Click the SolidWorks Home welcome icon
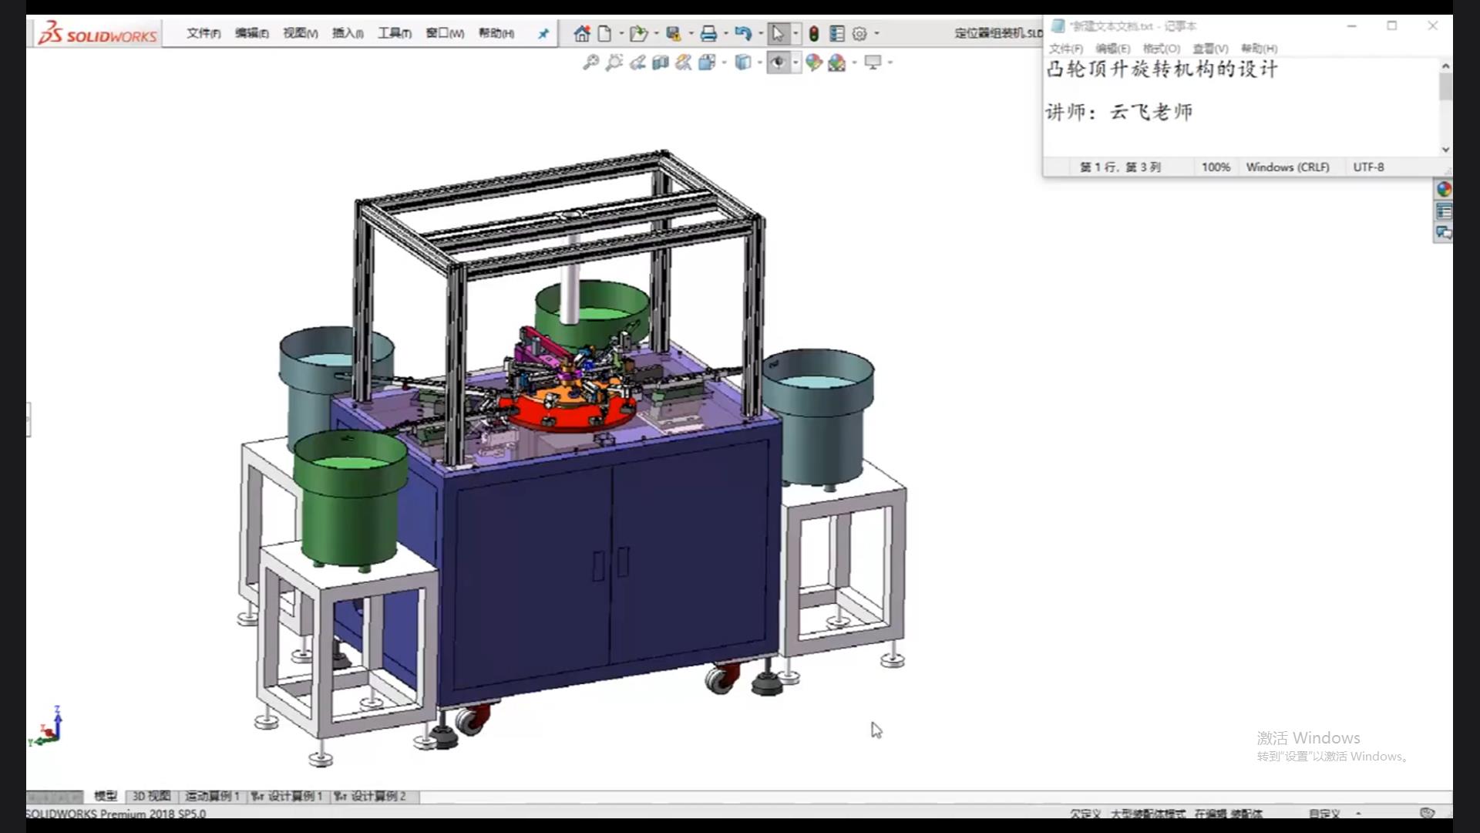 tap(582, 33)
